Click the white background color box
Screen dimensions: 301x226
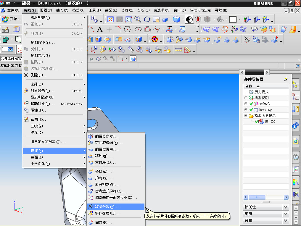point(233,19)
